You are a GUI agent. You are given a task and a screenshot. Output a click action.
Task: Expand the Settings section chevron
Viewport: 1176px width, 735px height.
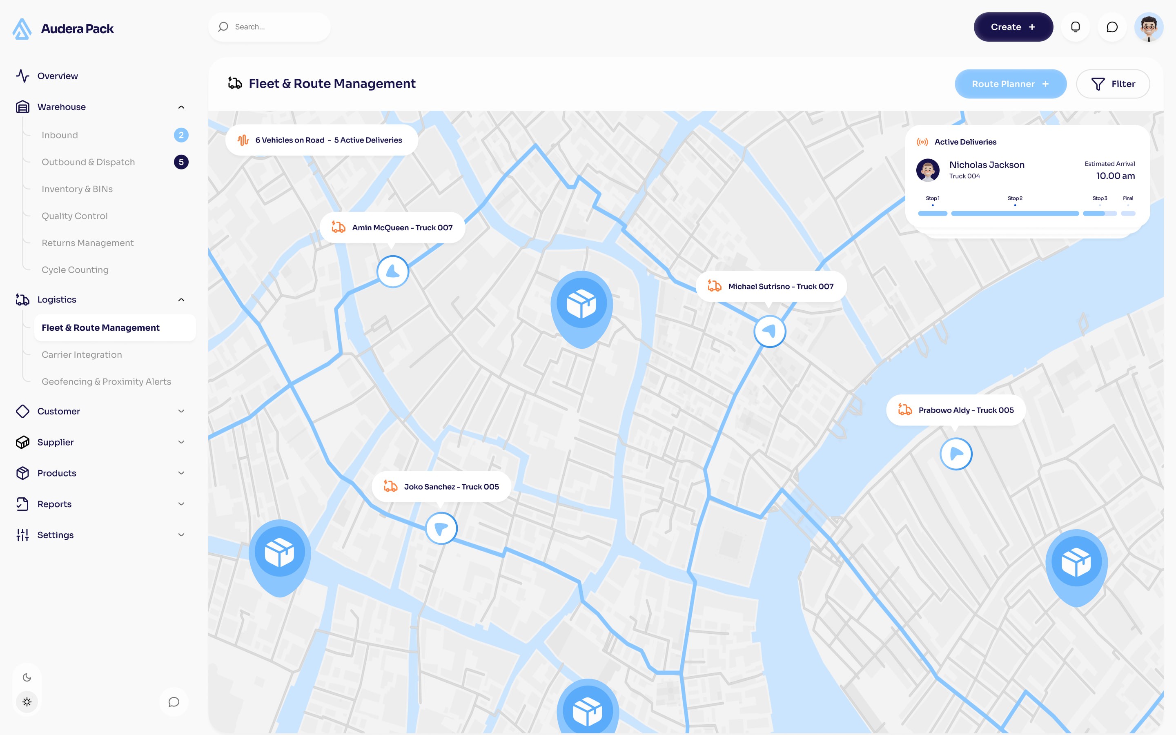pyautogui.click(x=181, y=535)
